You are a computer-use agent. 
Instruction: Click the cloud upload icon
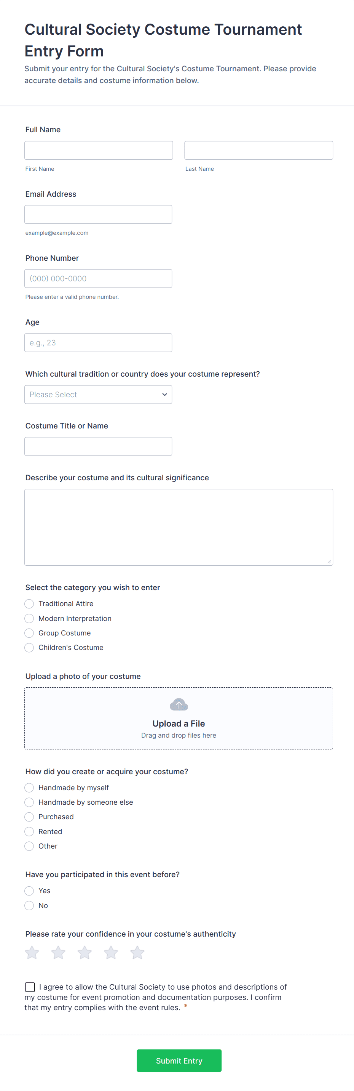click(179, 705)
